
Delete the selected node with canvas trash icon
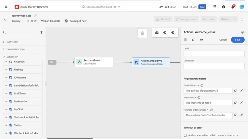(x=143, y=33)
